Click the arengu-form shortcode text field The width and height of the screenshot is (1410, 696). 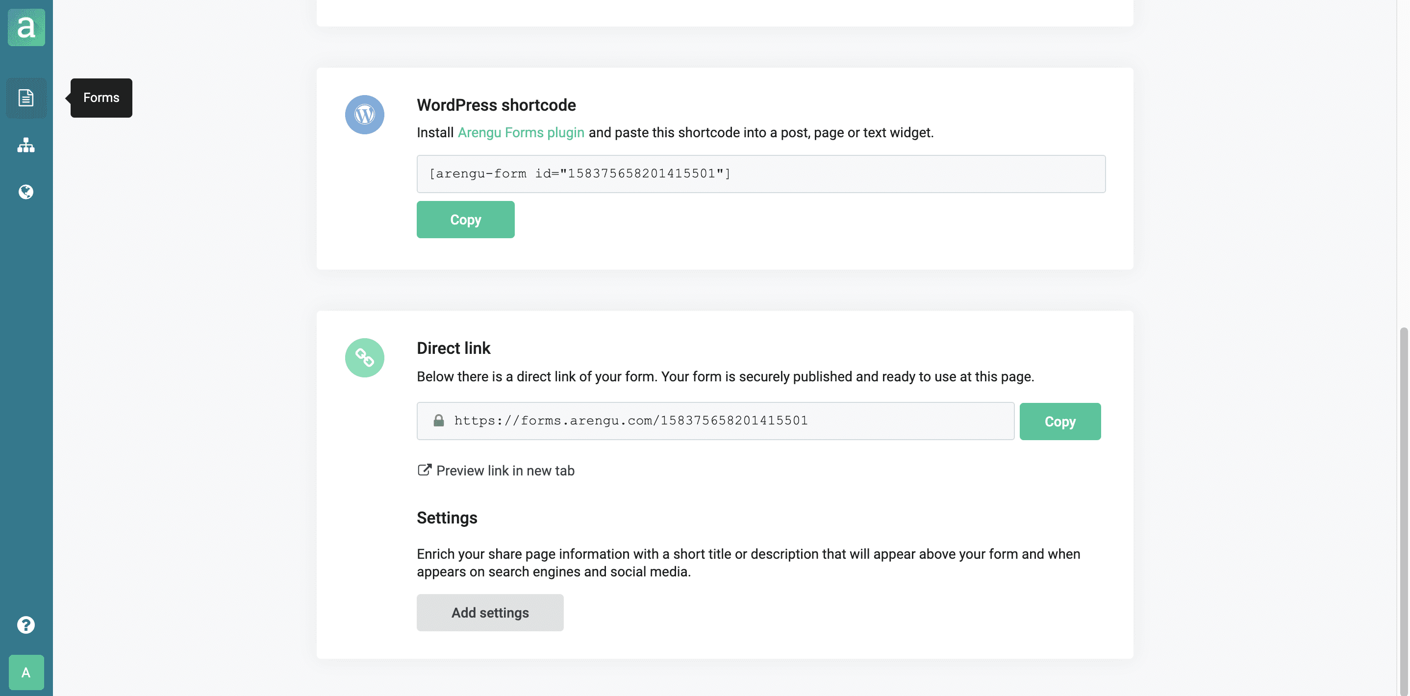click(x=761, y=174)
